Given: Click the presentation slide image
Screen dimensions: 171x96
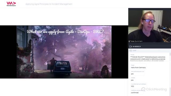Looking at the screenshot, I should (64, 52).
